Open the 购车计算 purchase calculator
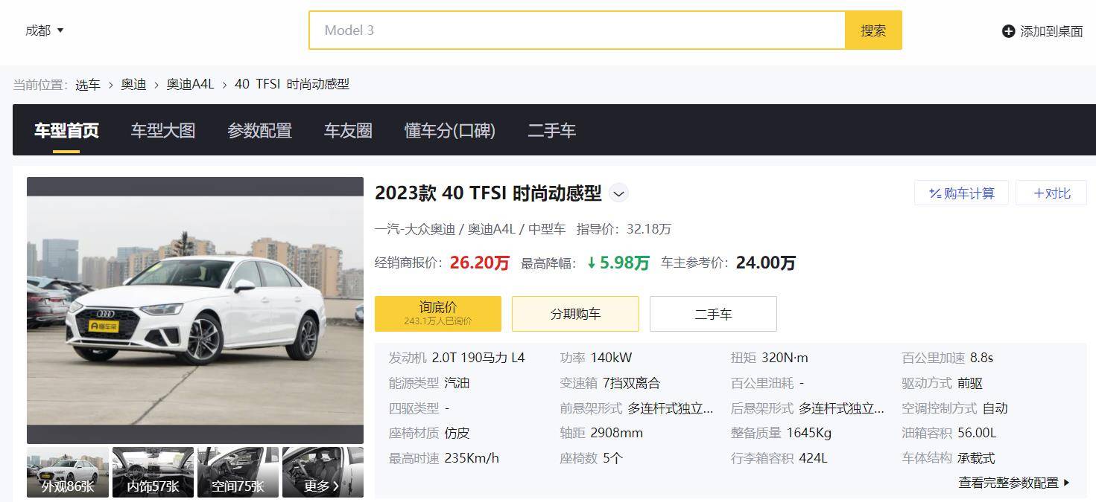The image size is (1096, 502). 961,192
